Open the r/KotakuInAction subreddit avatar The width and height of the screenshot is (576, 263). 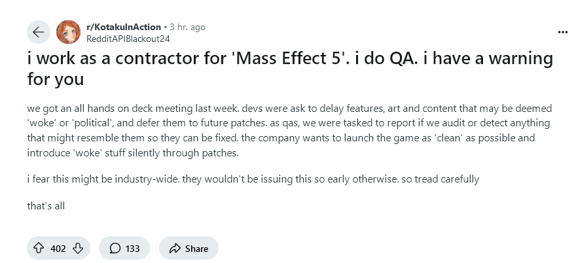[68, 32]
